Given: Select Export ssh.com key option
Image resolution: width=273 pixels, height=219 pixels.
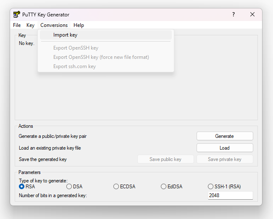Looking at the screenshot, I should (74, 66).
